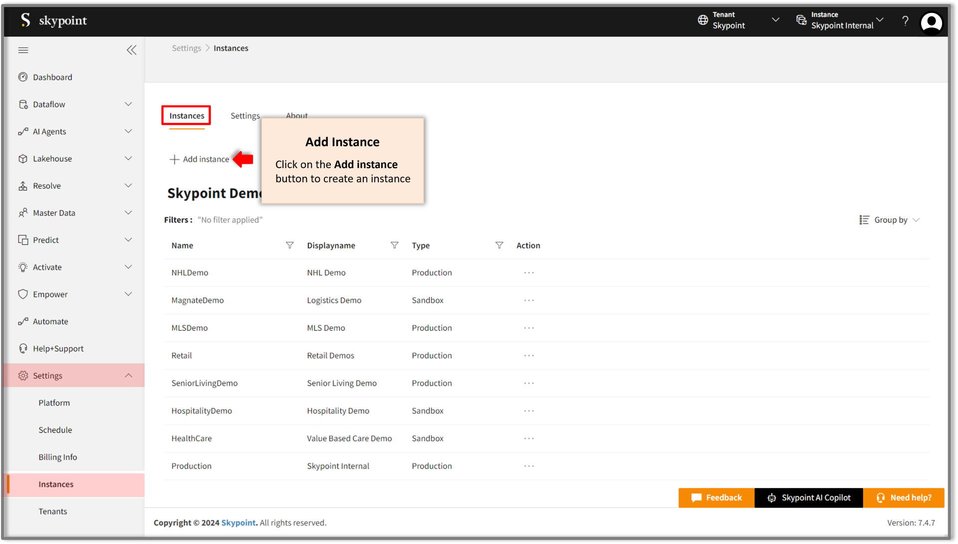The image size is (958, 544).
Task: Click the Add instance button
Action: pos(200,159)
